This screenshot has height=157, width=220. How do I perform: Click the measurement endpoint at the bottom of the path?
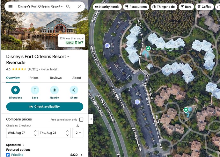click(161, 147)
